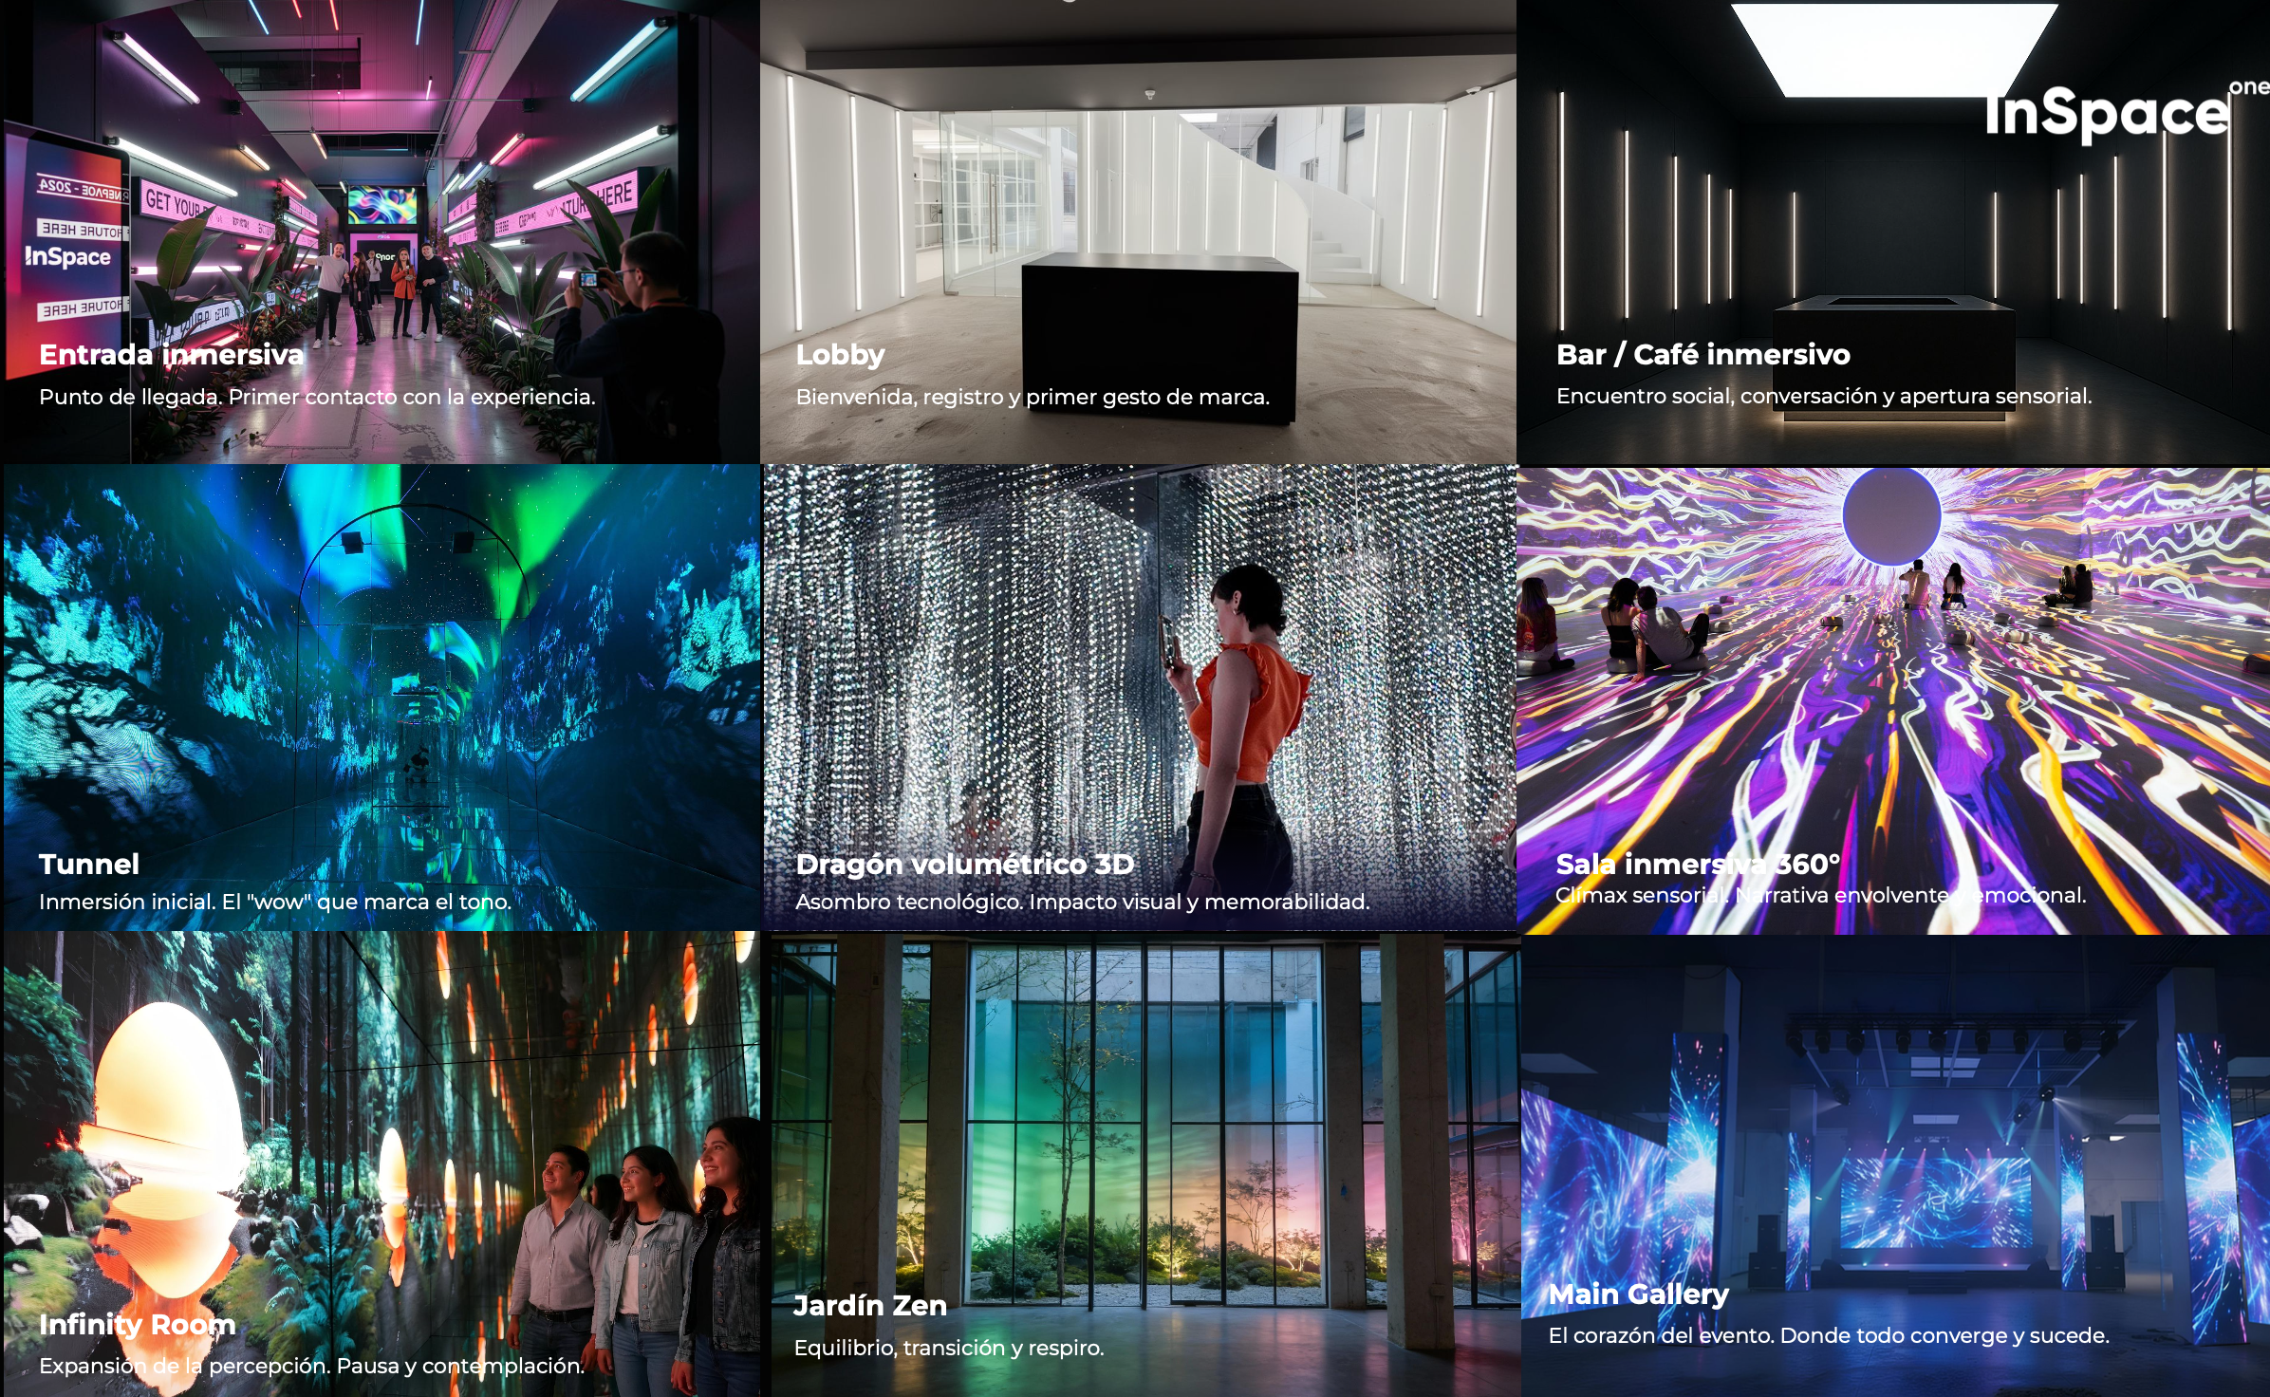Open the Tunnel aurora image tile

click(380, 664)
